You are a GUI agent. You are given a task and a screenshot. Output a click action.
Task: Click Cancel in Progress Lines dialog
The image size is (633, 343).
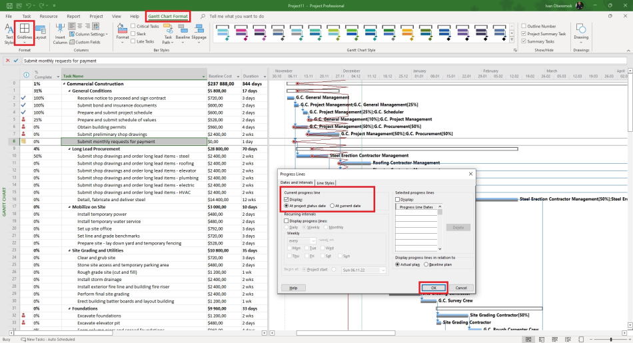click(x=461, y=288)
